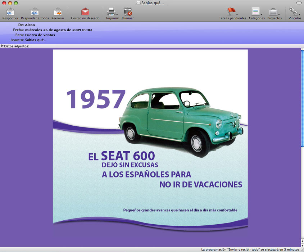This screenshot has height=252, width=304.
Task: Open the Imprimir dropdown arrow
Action: pos(117,14)
